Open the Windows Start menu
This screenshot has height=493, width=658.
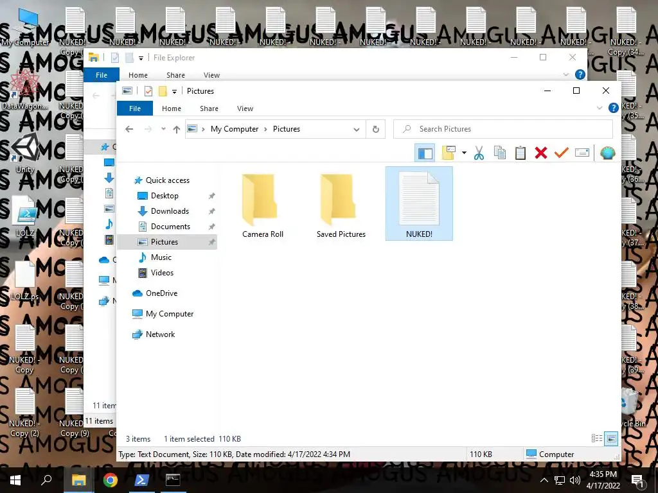[x=15, y=480]
